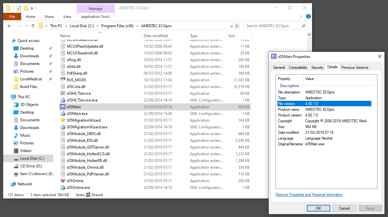388x217 pixels.
Task: Expand the address bar history dropdown
Action: [x=231, y=26]
